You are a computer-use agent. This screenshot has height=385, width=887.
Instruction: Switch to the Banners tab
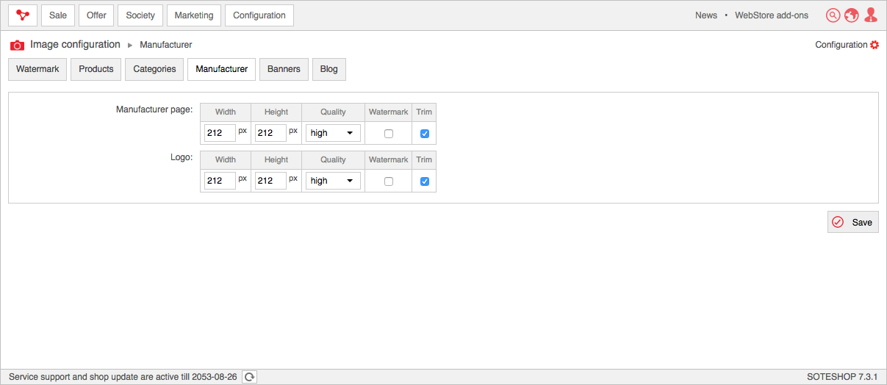pyautogui.click(x=284, y=69)
